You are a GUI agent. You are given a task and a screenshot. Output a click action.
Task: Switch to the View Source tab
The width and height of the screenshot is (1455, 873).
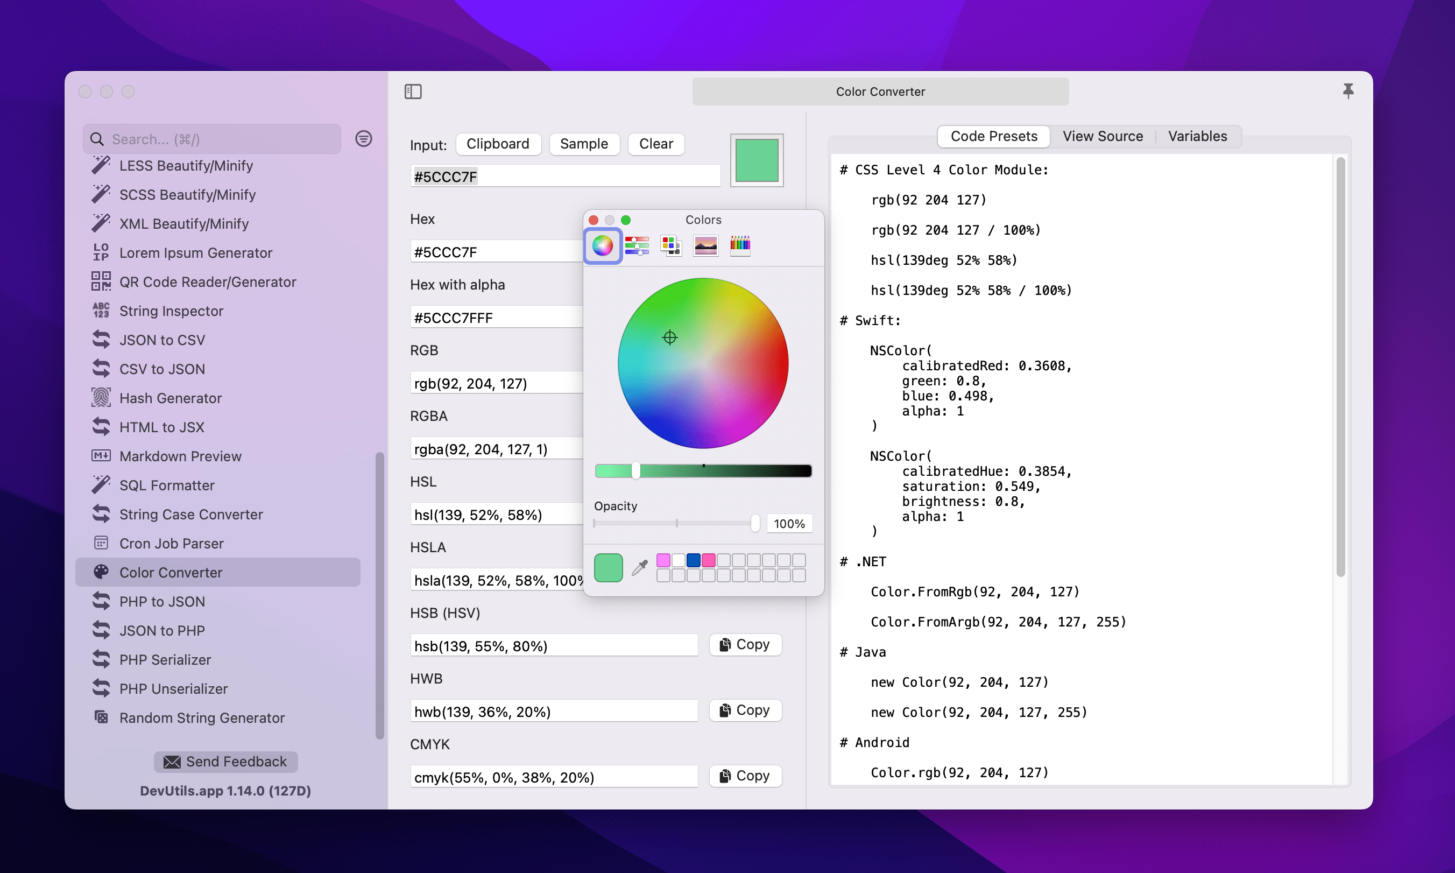pos(1102,136)
